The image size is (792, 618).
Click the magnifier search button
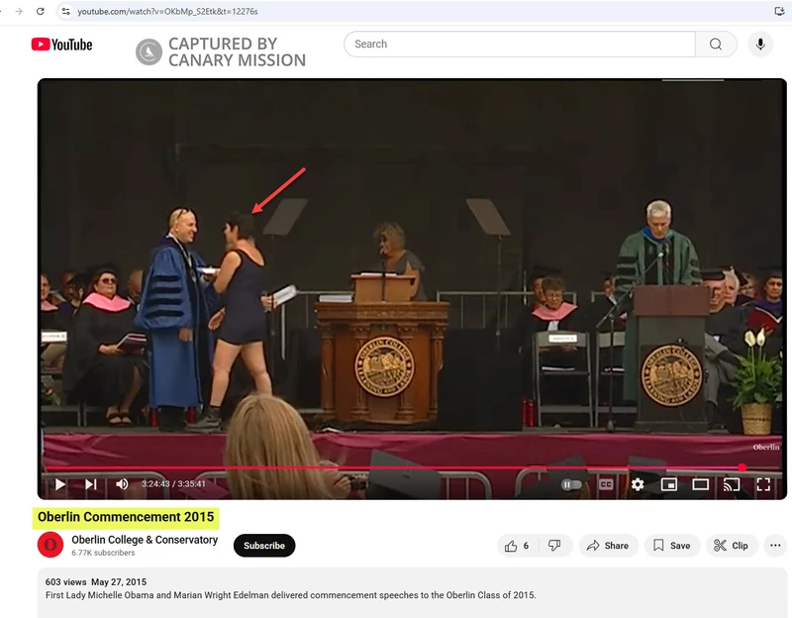[715, 45]
